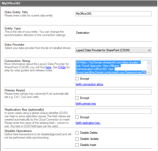Open the Verify primary key link

pyautogui.click(x=85, y=104)
